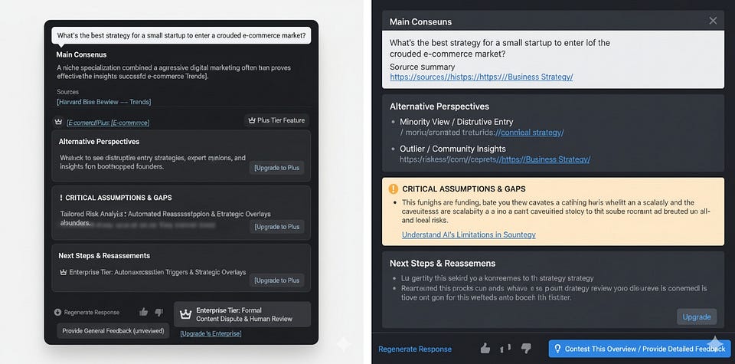Click the middle feedback icon in right footer
Screen dimensions: 735x364
[506, 349]
